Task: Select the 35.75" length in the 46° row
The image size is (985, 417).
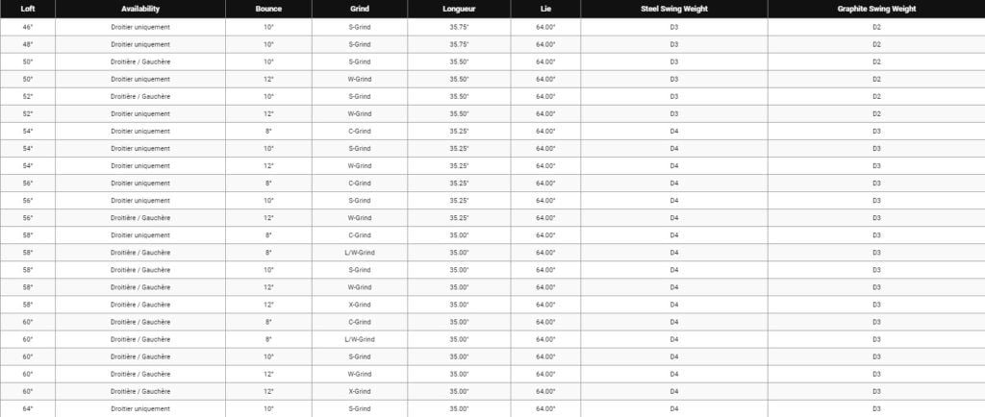Action: [459, 27]
